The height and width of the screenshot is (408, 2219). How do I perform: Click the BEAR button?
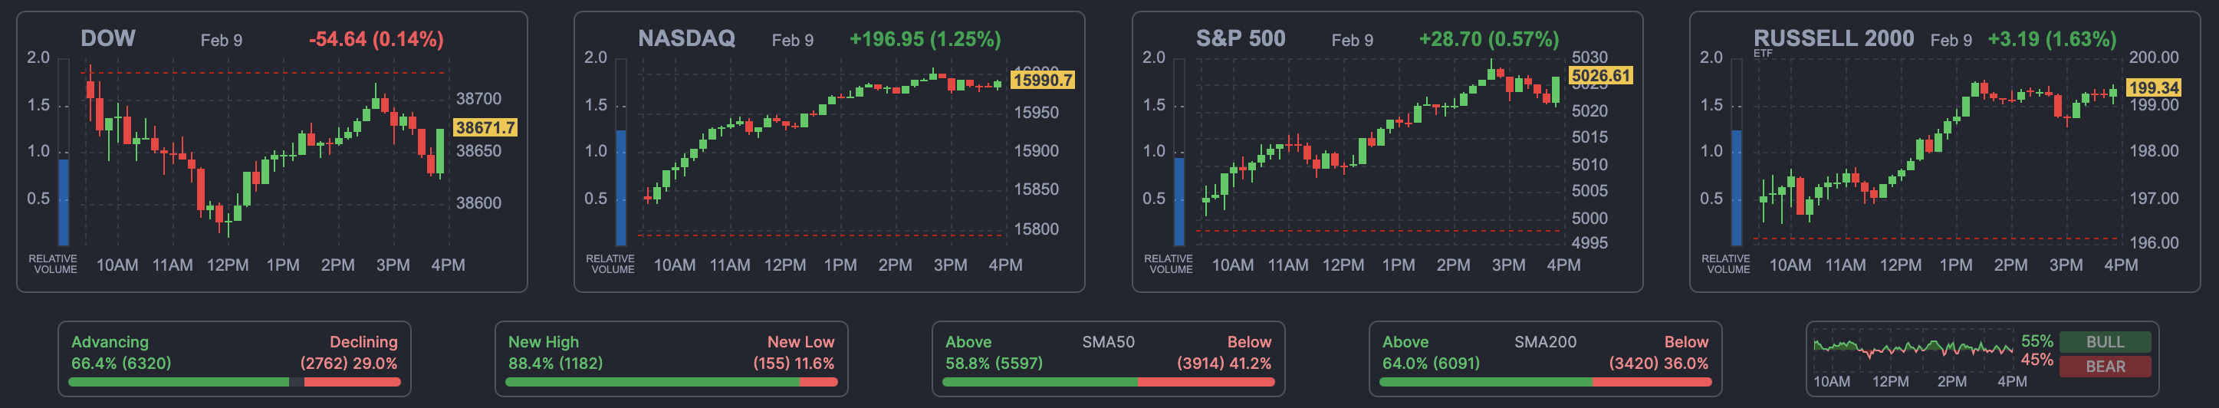click(2106, 367)
